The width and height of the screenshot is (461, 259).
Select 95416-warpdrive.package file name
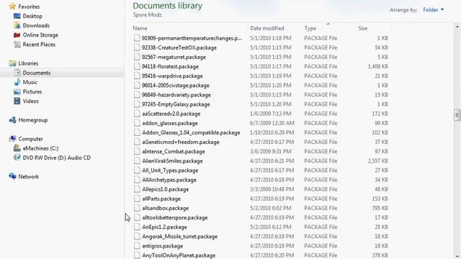(x=172, y=76)
